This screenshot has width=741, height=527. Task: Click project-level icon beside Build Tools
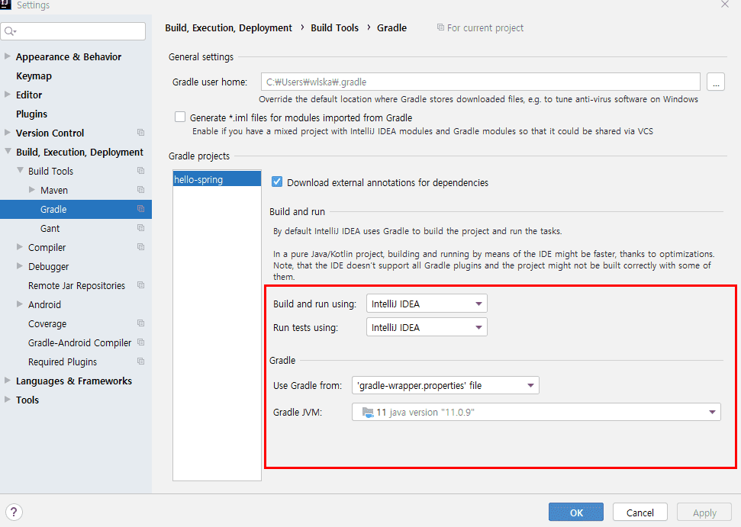(x=141, y=171)
